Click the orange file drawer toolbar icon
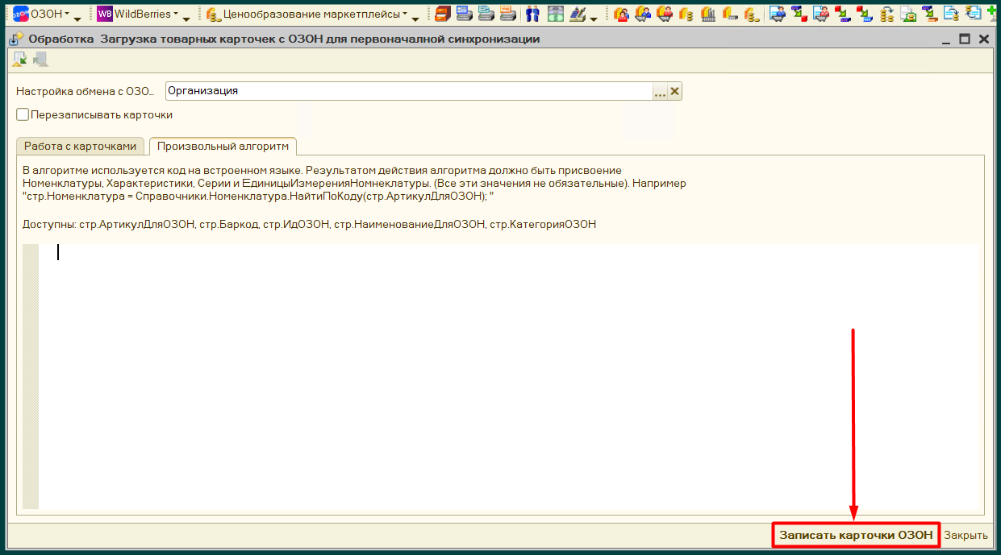This screenshot has width=1001, height=555. (442, 14)
